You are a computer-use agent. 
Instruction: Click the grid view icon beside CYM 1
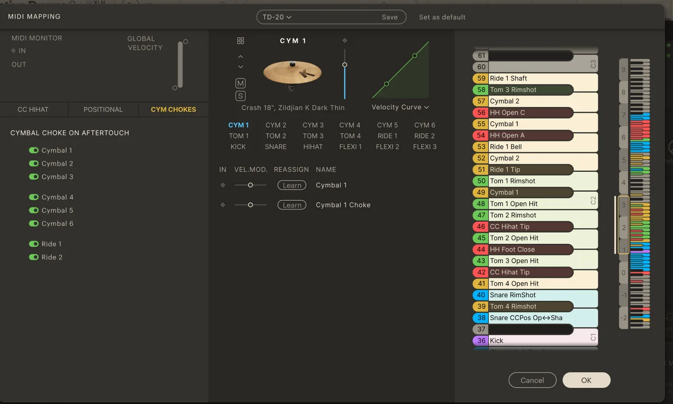[240, 41]
